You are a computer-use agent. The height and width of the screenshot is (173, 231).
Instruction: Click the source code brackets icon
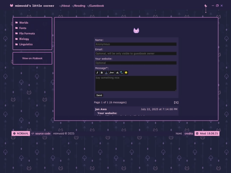(33, 133)
